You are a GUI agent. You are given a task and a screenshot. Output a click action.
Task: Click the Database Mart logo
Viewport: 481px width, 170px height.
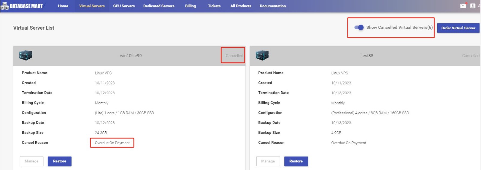[x=22, y=6]
